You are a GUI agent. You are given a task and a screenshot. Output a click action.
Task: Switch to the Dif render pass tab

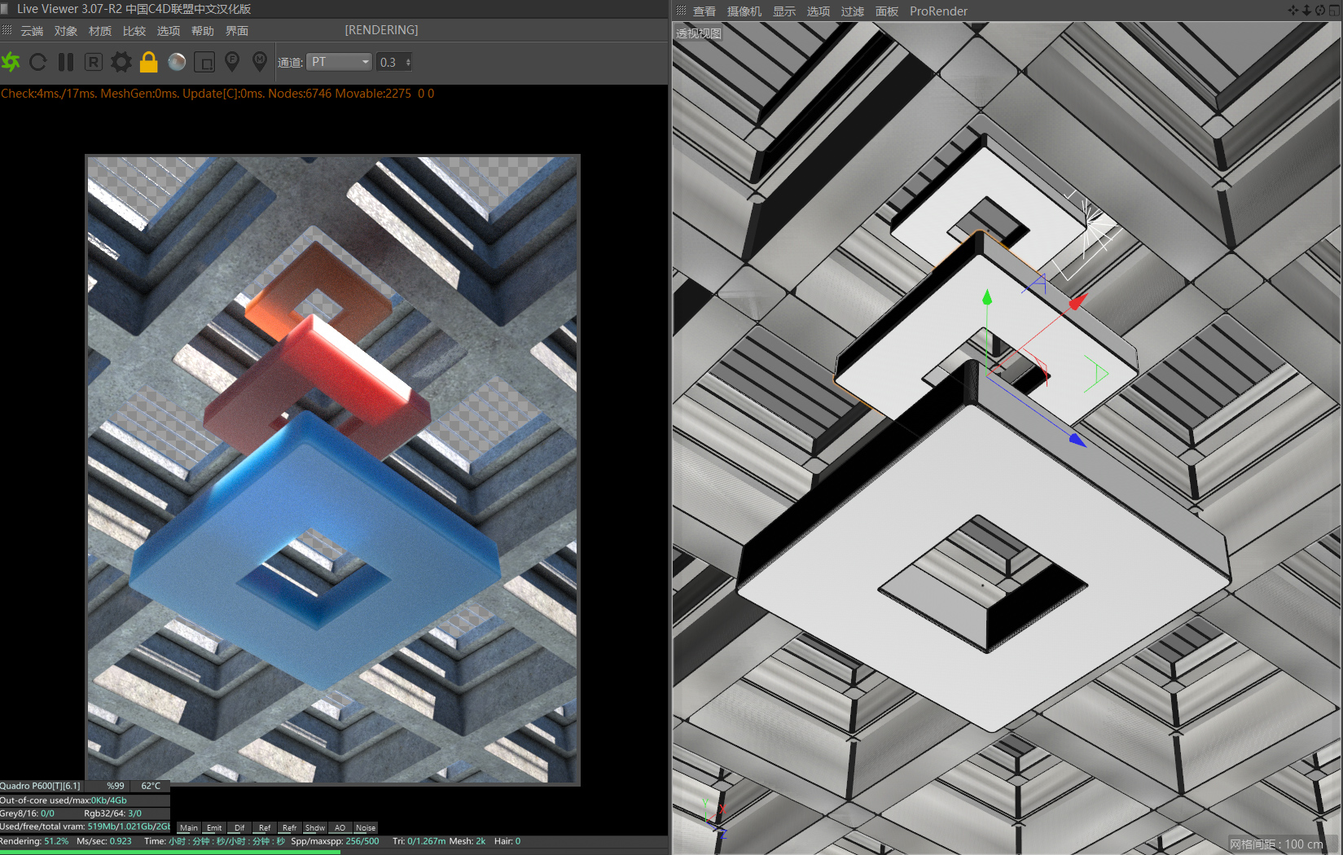[239, 827]
